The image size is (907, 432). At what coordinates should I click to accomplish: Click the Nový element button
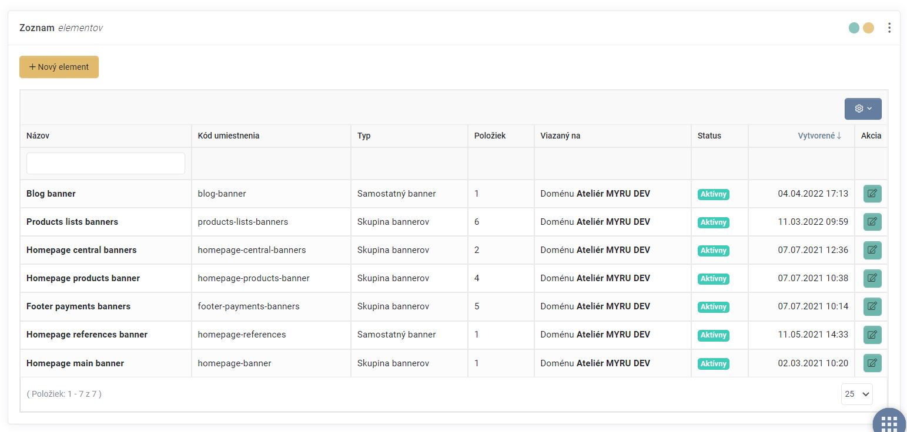[59, 67]
